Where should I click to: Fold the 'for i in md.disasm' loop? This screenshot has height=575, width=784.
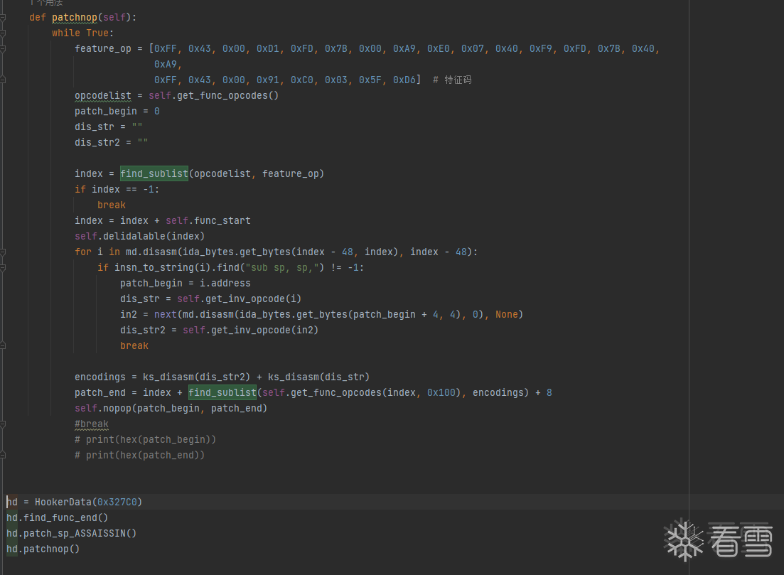coord(4,252)
